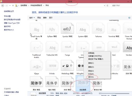Click the Forward navigation arrow
The image size is (132, 96).
(7, 6)
